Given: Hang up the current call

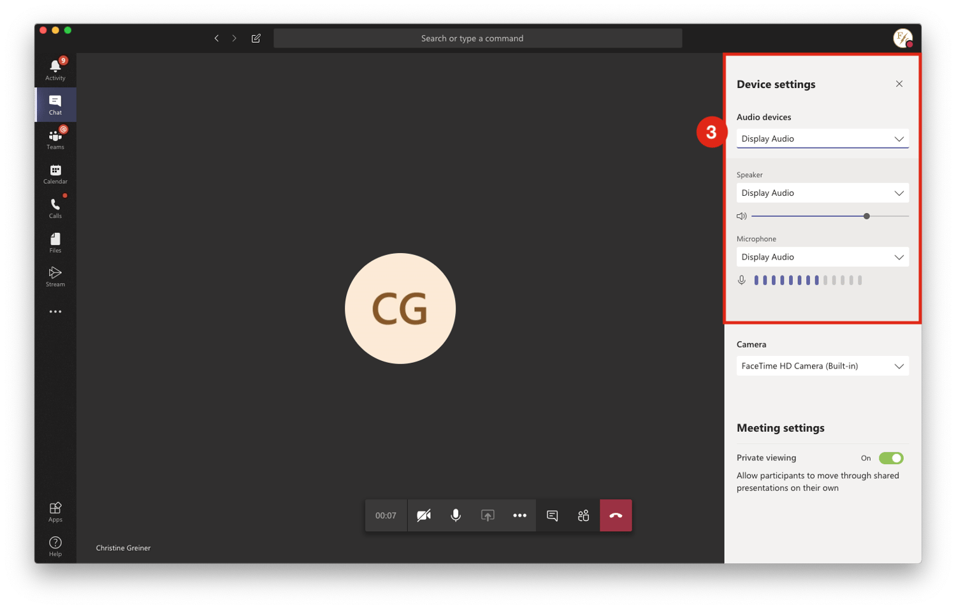Looking at the screenshot, I should (615, 515).
